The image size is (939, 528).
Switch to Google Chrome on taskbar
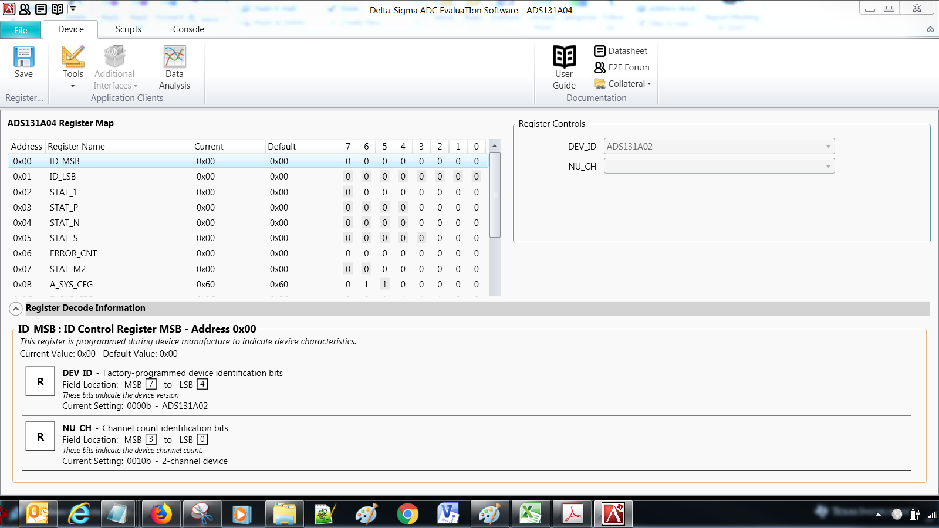407,514
